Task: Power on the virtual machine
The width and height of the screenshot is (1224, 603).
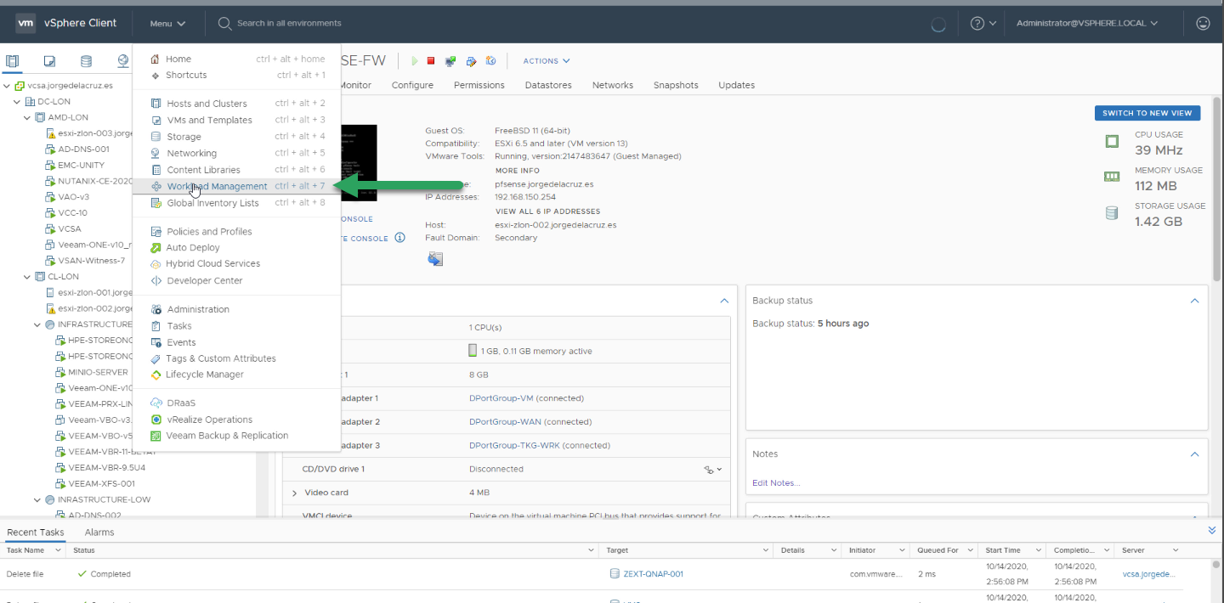Action: tap(415, 61)
